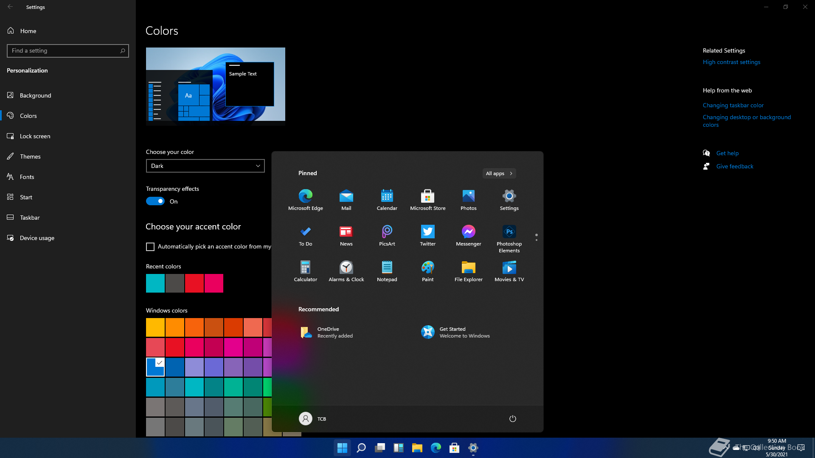Open the pinned File Explorer in Start menu
The image size is (815, 458).
(469, 271)
